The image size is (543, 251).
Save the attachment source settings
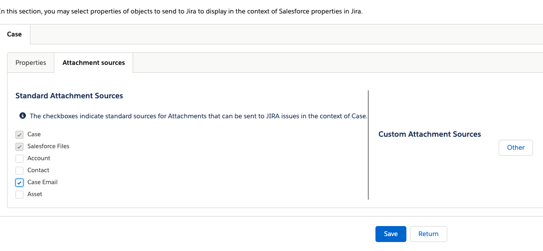point(390,234)
